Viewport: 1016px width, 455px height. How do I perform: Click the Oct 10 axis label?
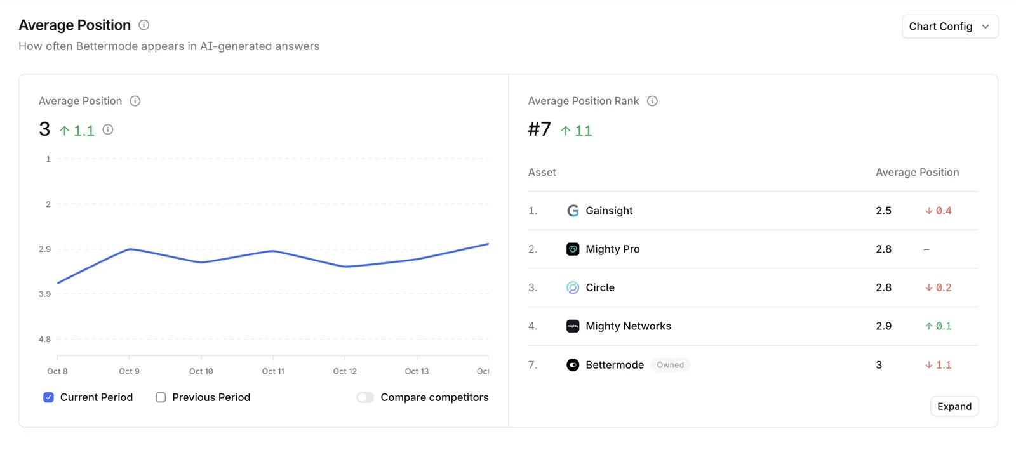(201, 371)
